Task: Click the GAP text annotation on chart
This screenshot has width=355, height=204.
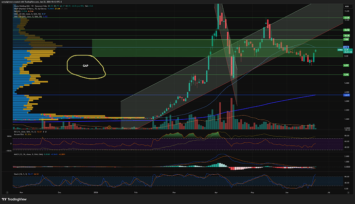Action: click(85, 66)
